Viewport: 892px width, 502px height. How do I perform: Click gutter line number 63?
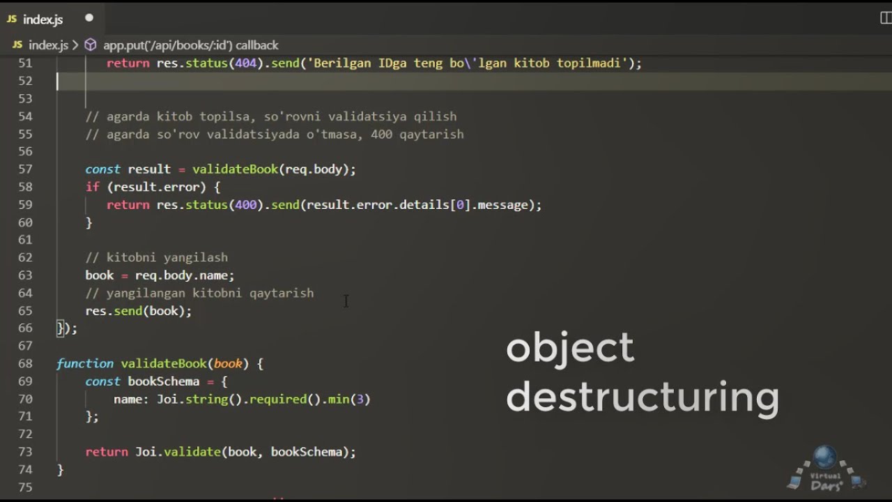[x=25, y=275]
